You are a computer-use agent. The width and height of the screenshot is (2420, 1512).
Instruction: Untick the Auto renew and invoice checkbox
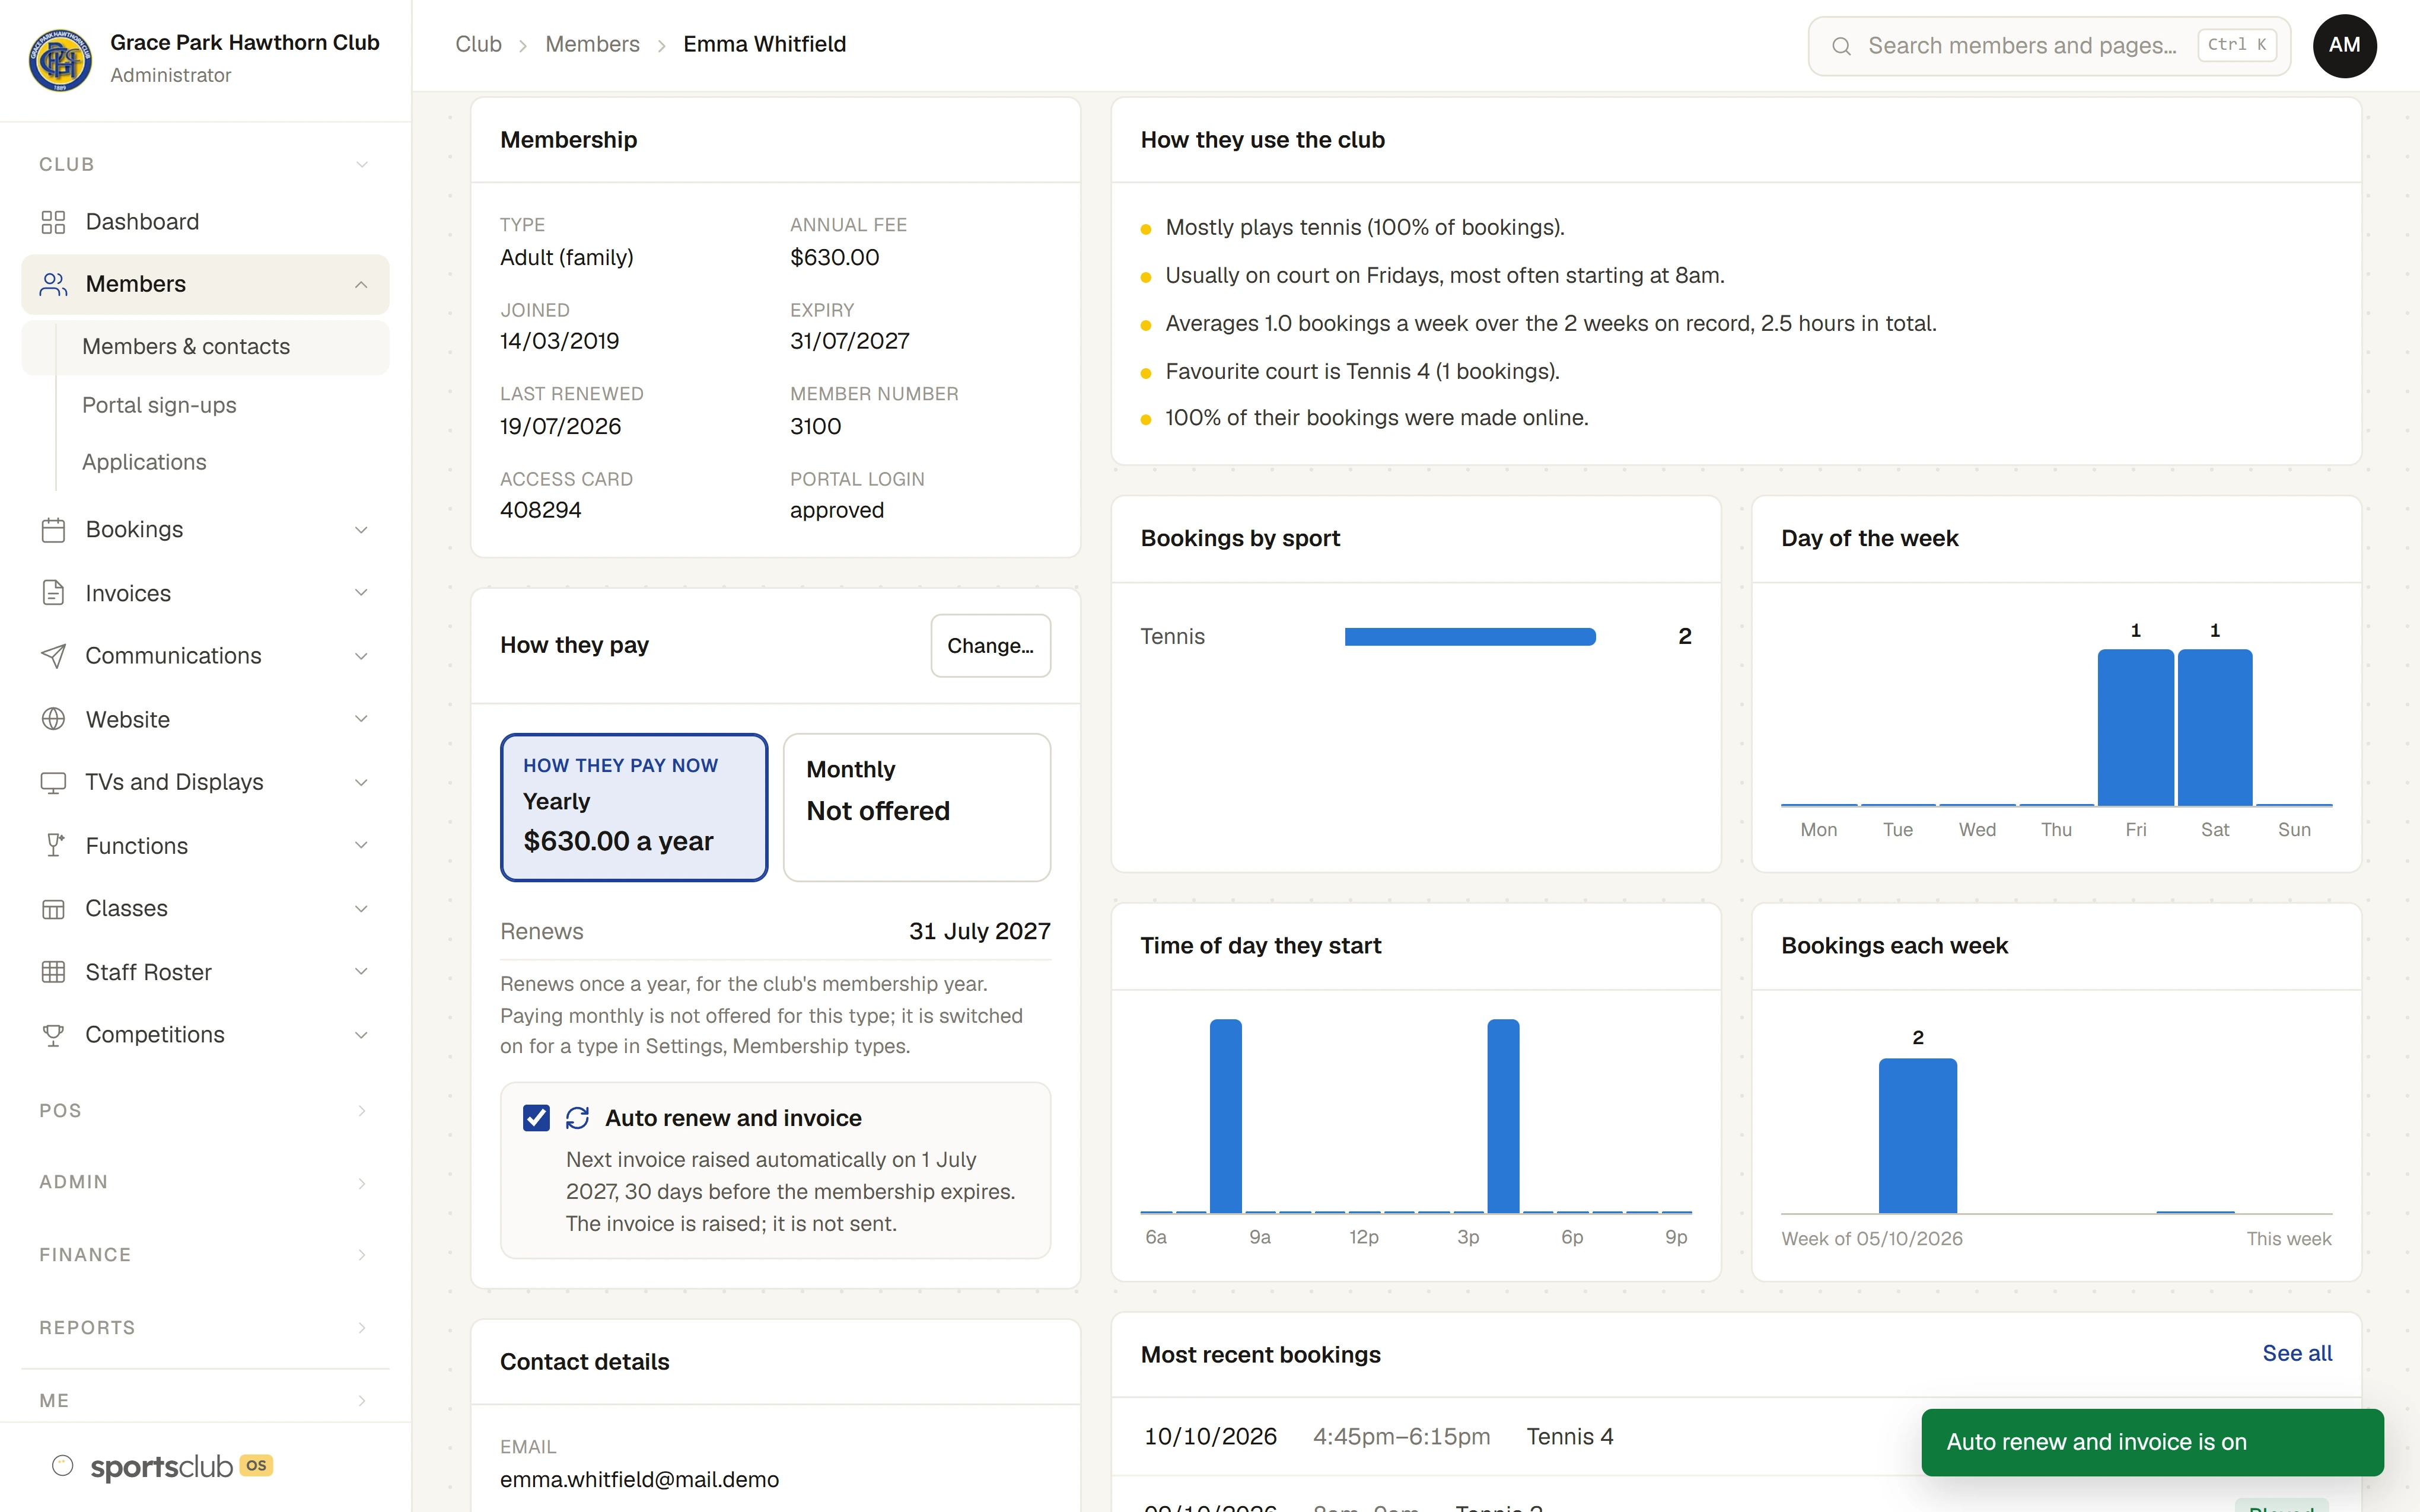[x=536, y=1118]
